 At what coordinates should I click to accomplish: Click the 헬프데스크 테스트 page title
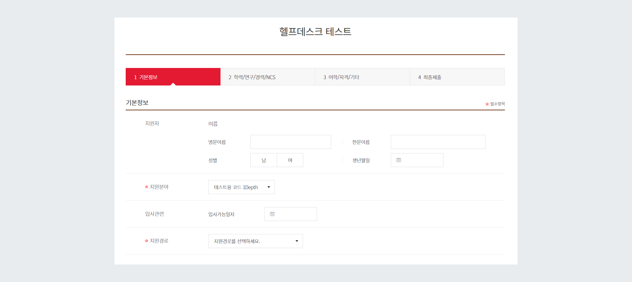click(x=315, y=32)
